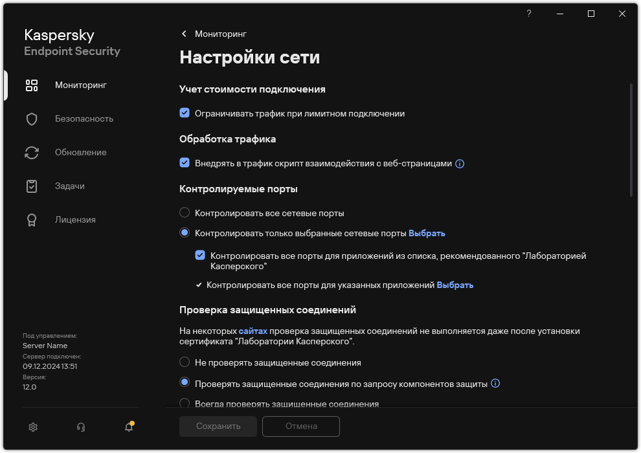Toggle Контролировать все порты для указанных приложений

[x=199, y=285]
